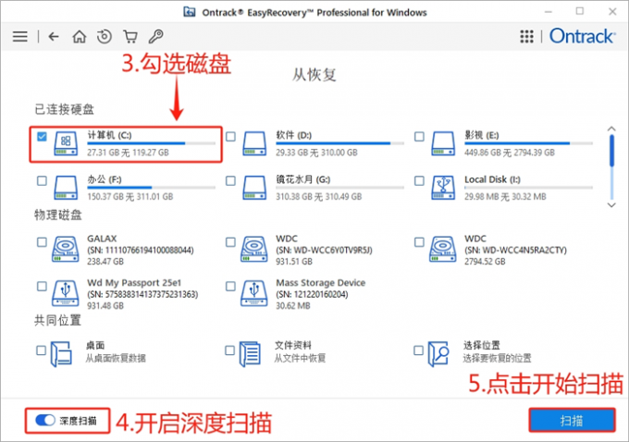The image size is (629, 442).
Task: Click the drive list scroll down arrow
Action: click(611, 205)
